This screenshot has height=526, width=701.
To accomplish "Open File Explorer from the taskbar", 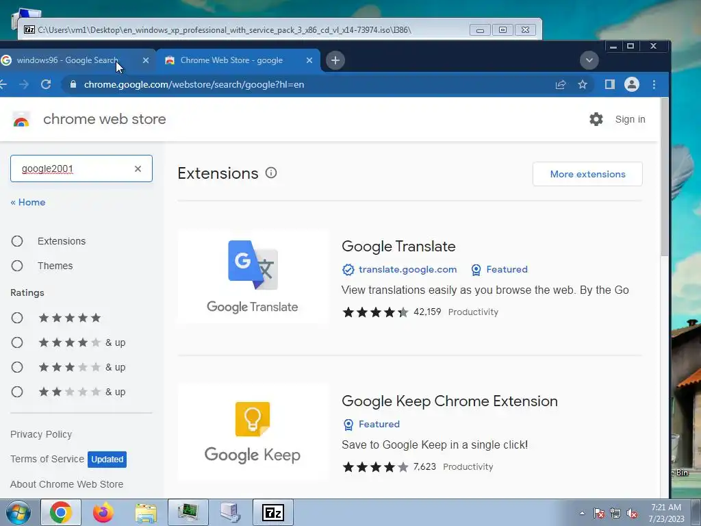I will click(x=146, y=512).
